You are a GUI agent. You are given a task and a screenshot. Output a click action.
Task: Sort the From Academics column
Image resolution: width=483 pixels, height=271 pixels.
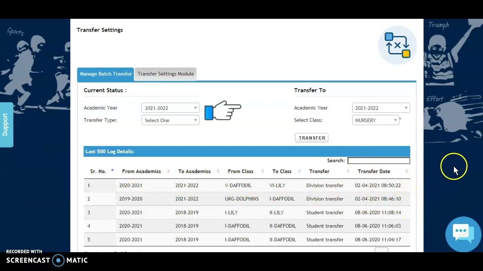click(168, 171)
